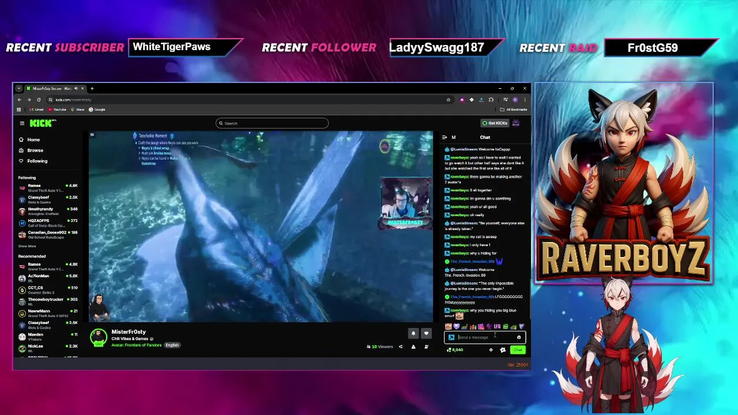This screenshot has width=738, height=415.
Task: Open the MisterFr0sty channel name link
Action: coord(129,332)
